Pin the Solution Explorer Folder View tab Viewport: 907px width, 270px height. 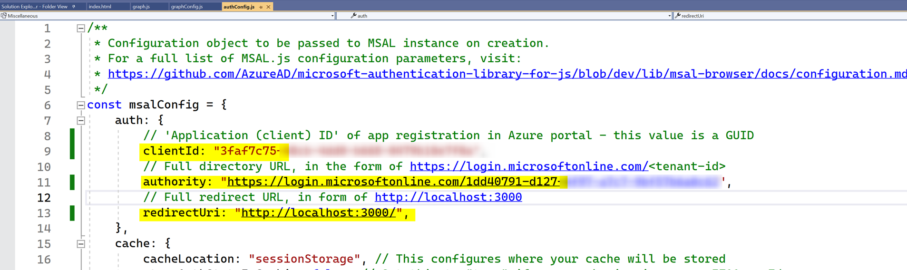74,7
